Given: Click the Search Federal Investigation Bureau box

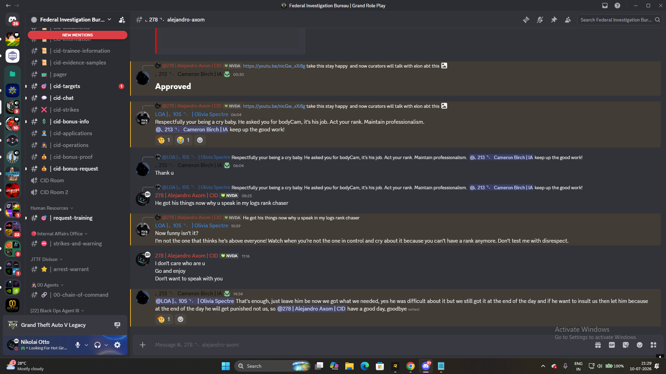Looking at the screenshot, I should (x=620, y=20).
